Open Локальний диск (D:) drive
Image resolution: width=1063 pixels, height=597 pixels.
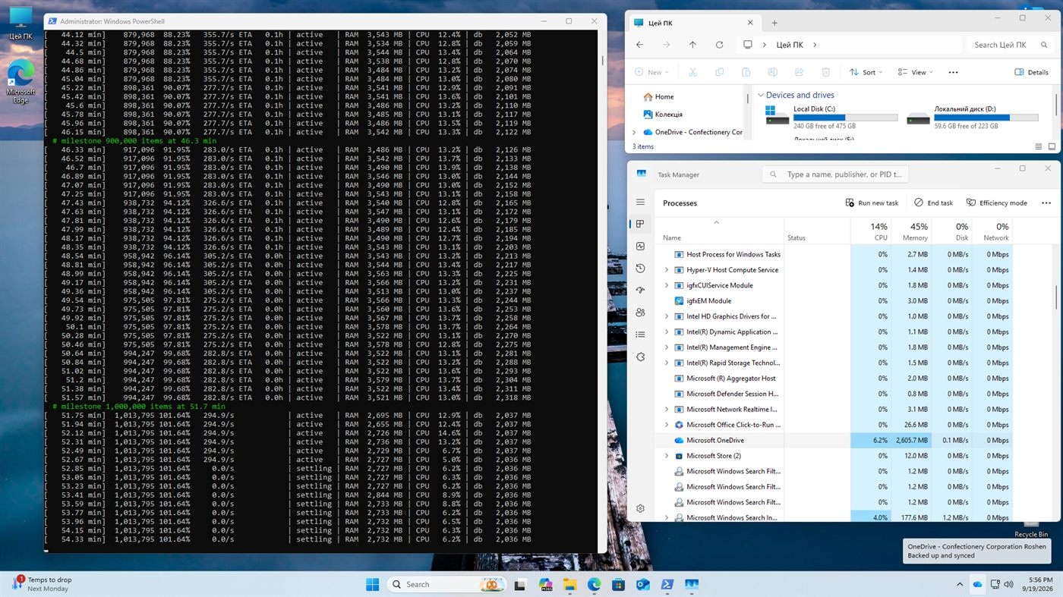(973, 118)
